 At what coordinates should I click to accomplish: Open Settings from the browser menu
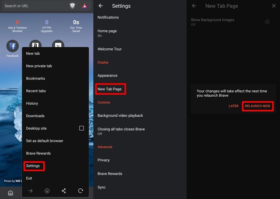[x=55, y=166]
